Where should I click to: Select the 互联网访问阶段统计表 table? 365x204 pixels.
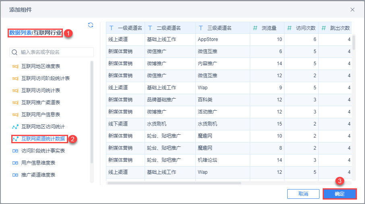(x=46, y=78)
